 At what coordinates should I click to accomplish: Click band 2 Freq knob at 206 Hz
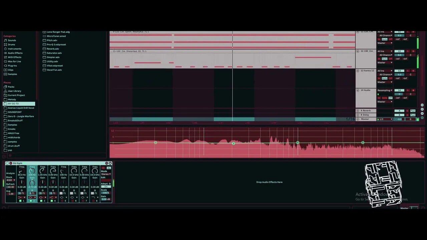(x=32, y=171)
